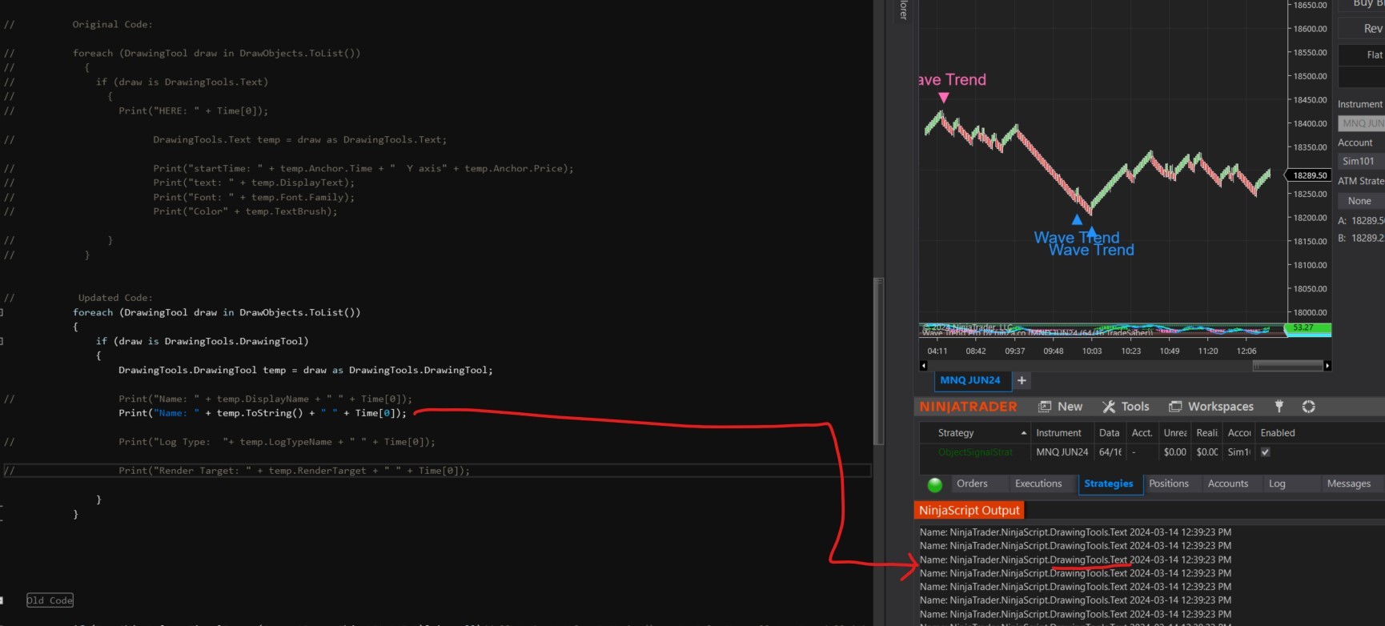1385x626 pixels.
Task: Click the Data column header
Action: click(1110, 433)
